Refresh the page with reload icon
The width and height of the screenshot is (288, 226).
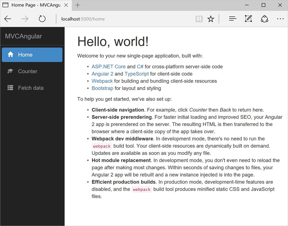point(42,19)
